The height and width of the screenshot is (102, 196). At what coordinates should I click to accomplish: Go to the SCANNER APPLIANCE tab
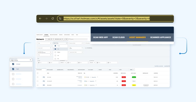tap(160, 37)
